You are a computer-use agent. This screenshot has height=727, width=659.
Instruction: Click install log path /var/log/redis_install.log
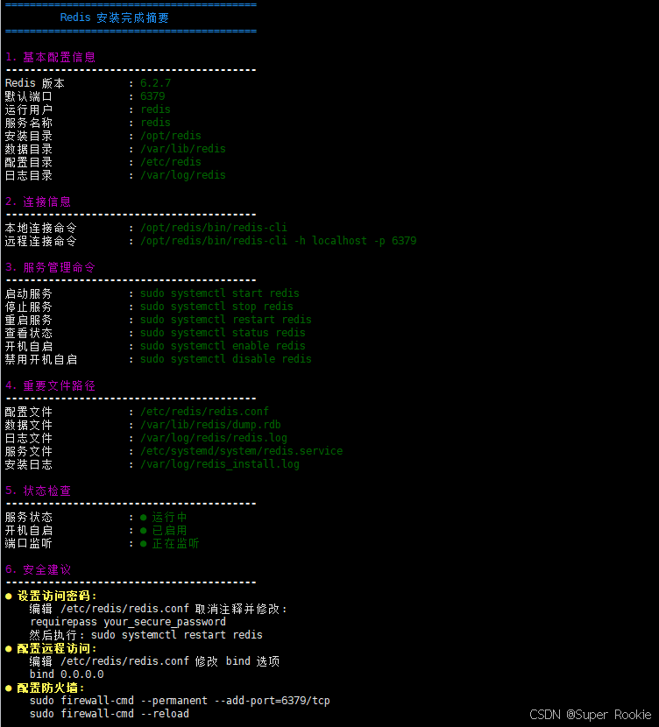(x=220, y=464)
